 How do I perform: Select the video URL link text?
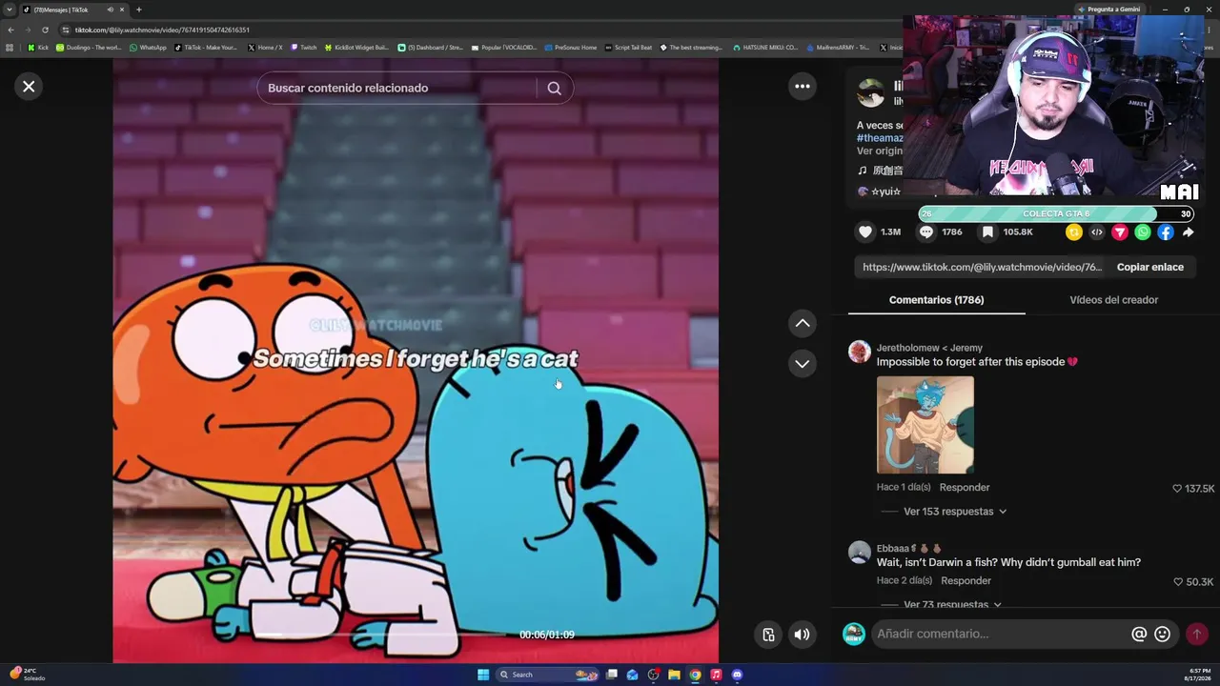tap(982, 267)
